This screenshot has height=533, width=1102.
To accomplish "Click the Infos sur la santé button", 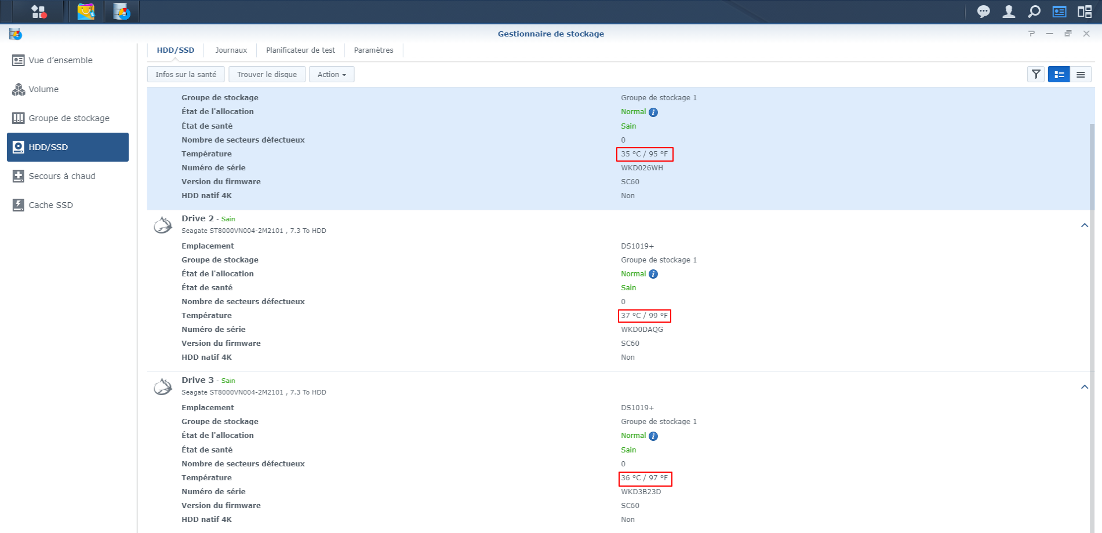I will [186, 74].
